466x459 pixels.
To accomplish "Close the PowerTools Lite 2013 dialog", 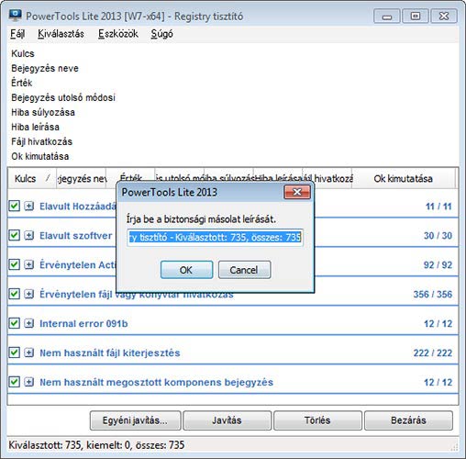I will point(297,192).
